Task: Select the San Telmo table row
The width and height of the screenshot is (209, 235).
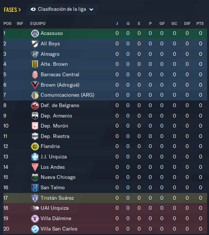Action: tap(105, 188)
